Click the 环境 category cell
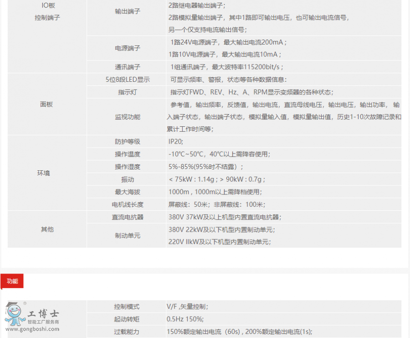 click(x=44, y=173)
